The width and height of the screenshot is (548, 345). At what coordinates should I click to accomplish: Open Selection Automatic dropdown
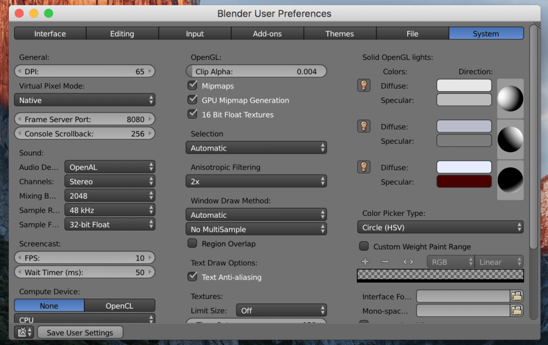pyautogui.click(x=256, y=148)
